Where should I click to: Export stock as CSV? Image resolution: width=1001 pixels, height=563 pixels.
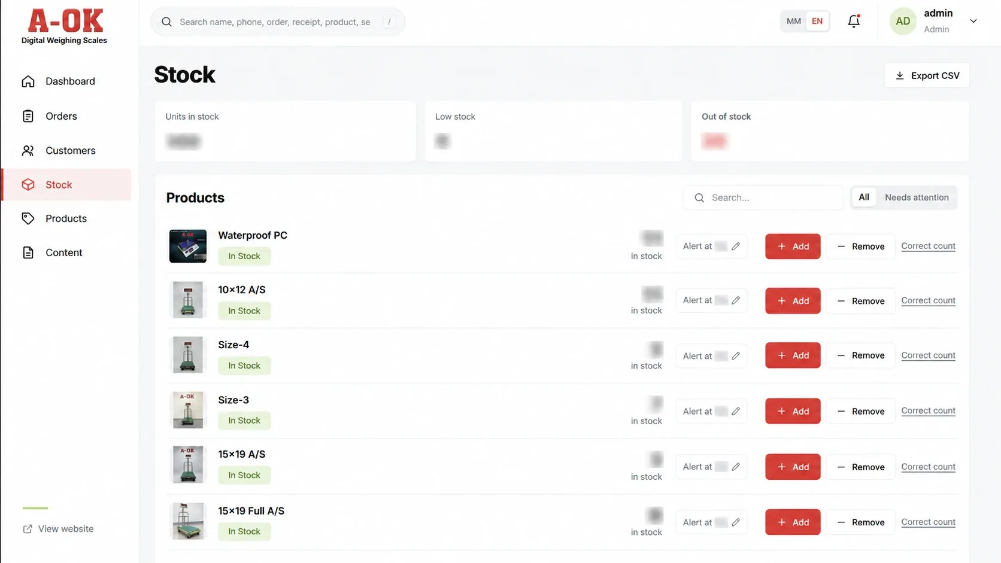click(927, 75)
